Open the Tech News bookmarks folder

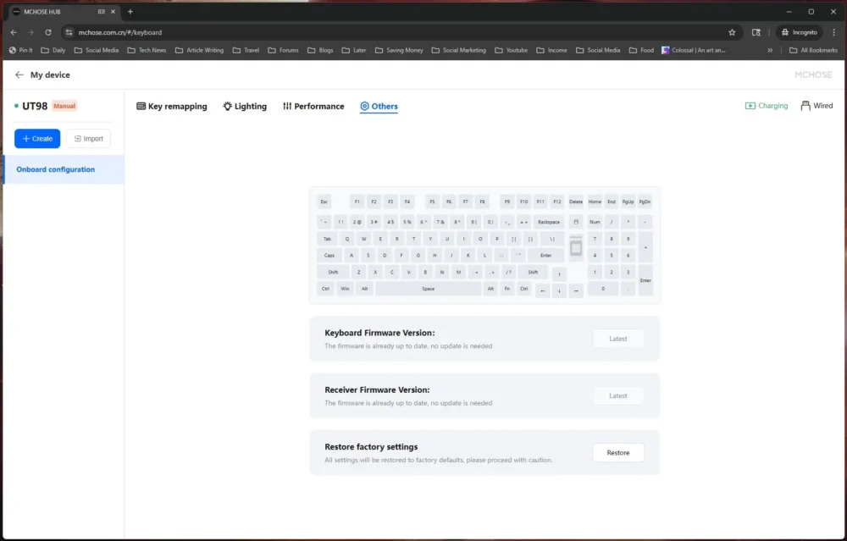147,50
